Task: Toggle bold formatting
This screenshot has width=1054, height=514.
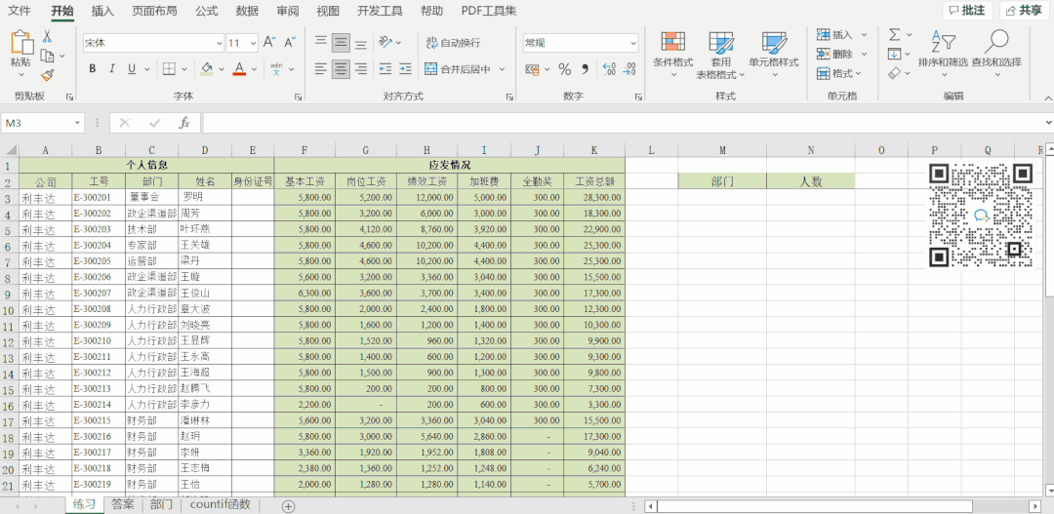Action: pos(93,69)
